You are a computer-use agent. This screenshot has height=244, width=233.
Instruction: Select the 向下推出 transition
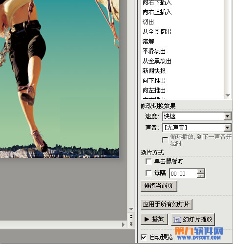pyautogui.click(x=154, y=81)
